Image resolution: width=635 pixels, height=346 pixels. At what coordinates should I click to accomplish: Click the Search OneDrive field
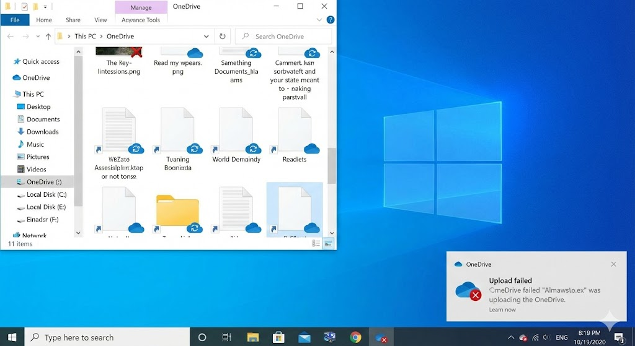click(283, 37)
